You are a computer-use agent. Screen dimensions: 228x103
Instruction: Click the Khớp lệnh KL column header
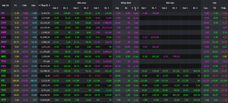(126, 8)
